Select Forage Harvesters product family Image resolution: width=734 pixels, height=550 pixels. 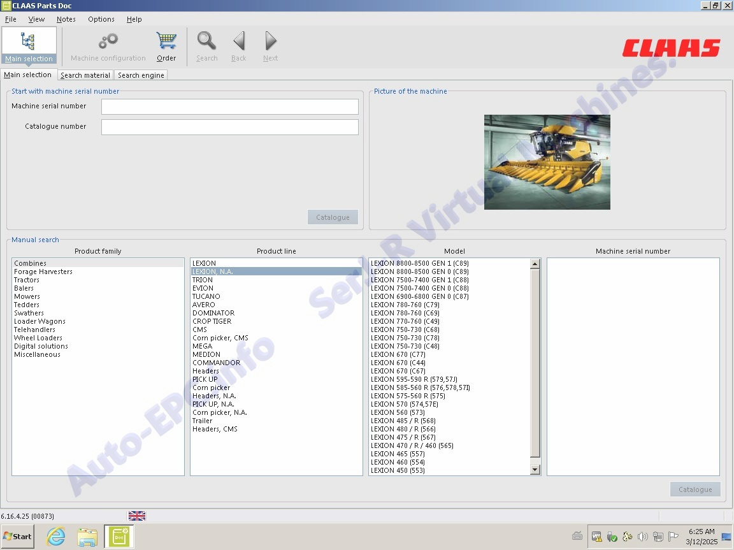point(43,271)
